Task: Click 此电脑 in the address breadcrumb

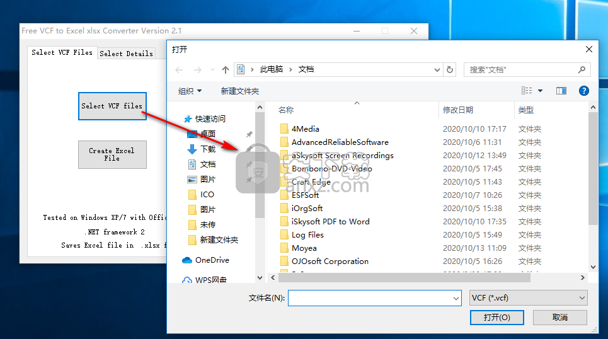Action: pos(272,69)
